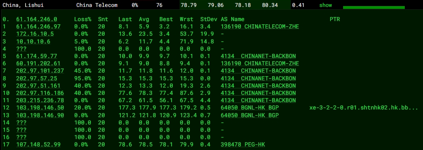Image resolution: width=423 pixels, height=150 pixels.
Task: Open AS 136190 CHINATELECOM-ZHE on hop 1
Action: click(260, 26)
